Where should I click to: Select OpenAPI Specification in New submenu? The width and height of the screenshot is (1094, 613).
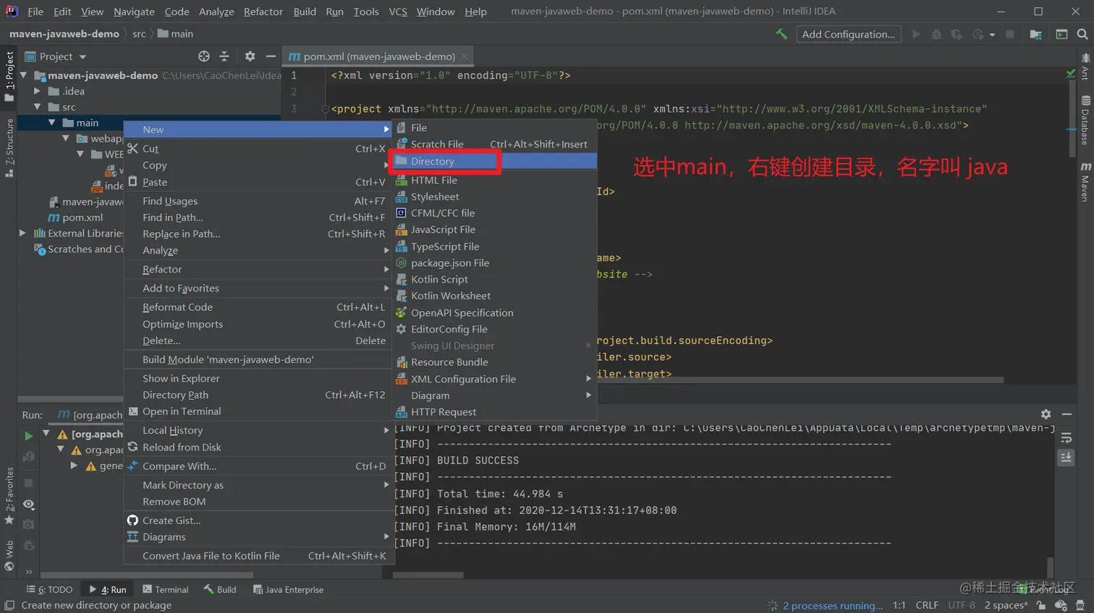point(494,312)
